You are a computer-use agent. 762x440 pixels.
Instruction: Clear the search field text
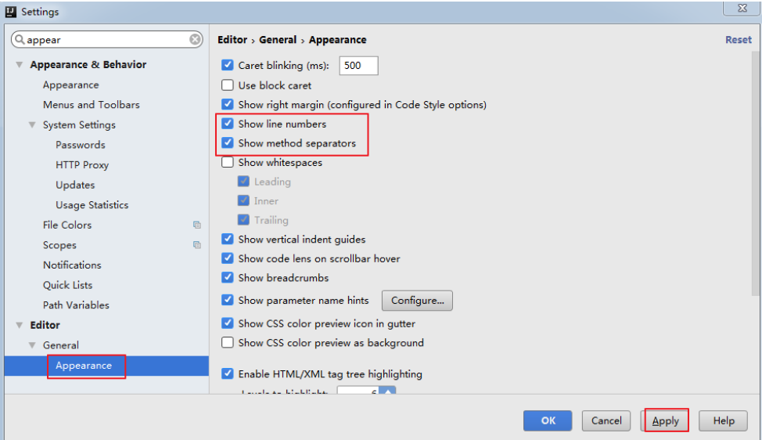coord(195,40)
